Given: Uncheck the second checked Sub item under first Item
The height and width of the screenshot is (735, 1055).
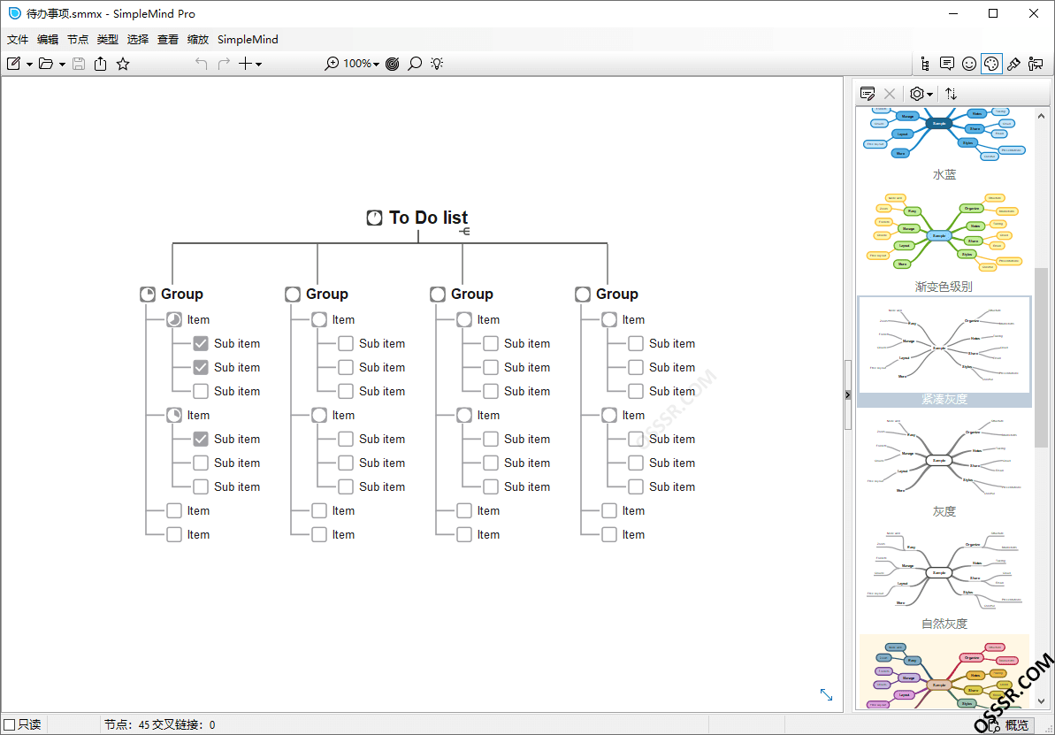Looking at the screenshot, I should click(x=201, y=368).
